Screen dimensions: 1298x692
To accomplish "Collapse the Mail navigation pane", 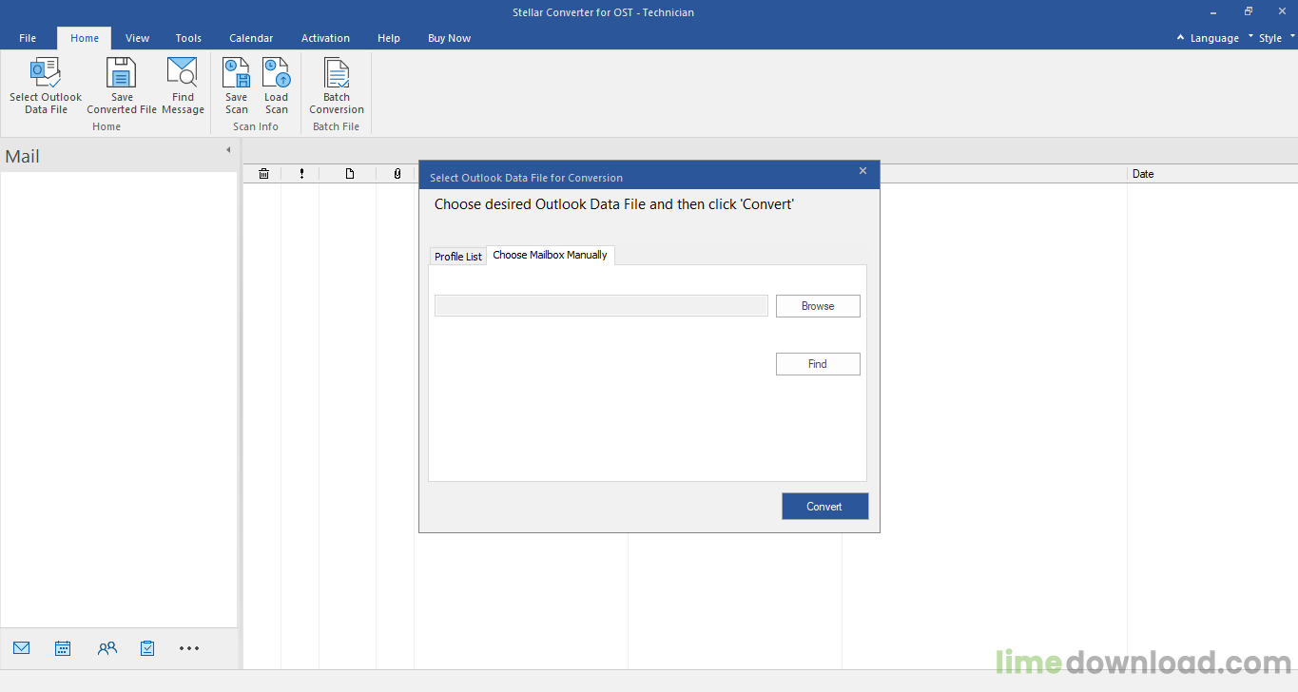I will coord(228,149).
